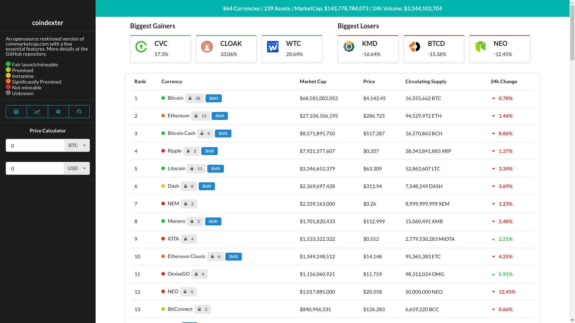The width and height of the screenshot is (575, 323).
Task: Open the Ethereum currency name link
Action: (179, 116)
